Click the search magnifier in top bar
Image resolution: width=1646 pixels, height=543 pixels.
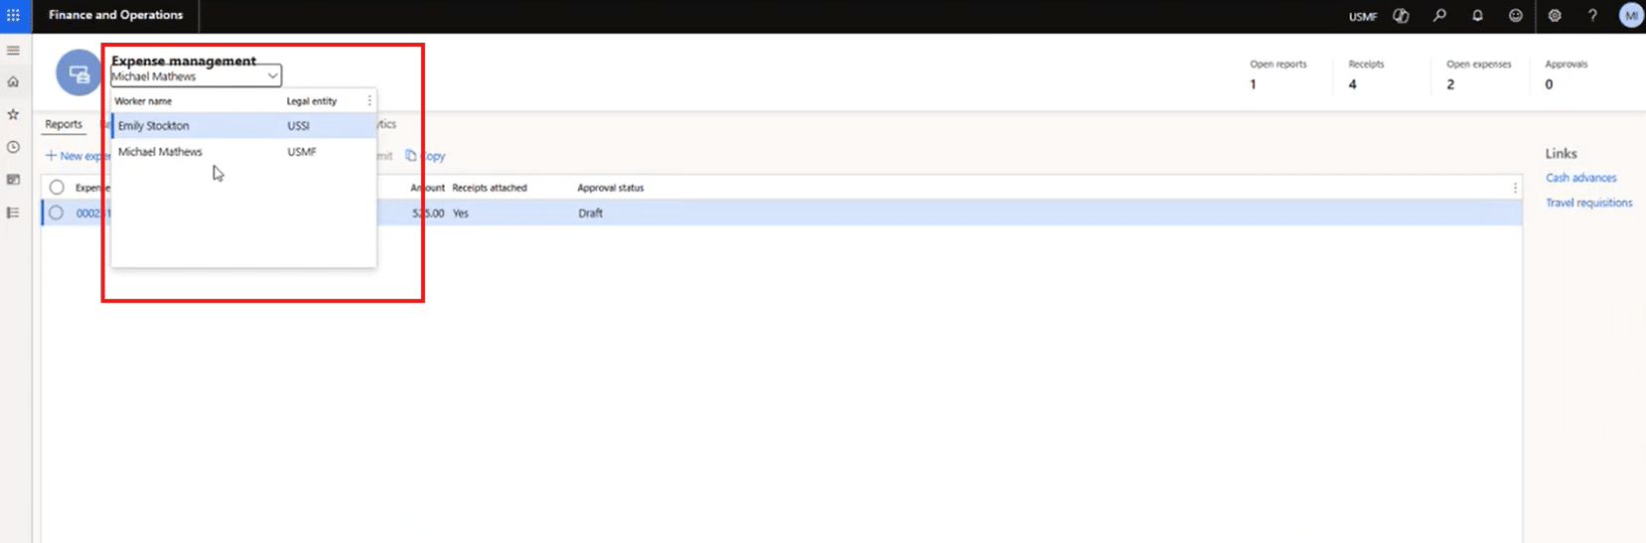(1439, 16)
